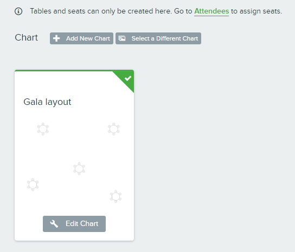
Task: Click the plus icon on Add New Chart
Action: (x=56, y=38)
